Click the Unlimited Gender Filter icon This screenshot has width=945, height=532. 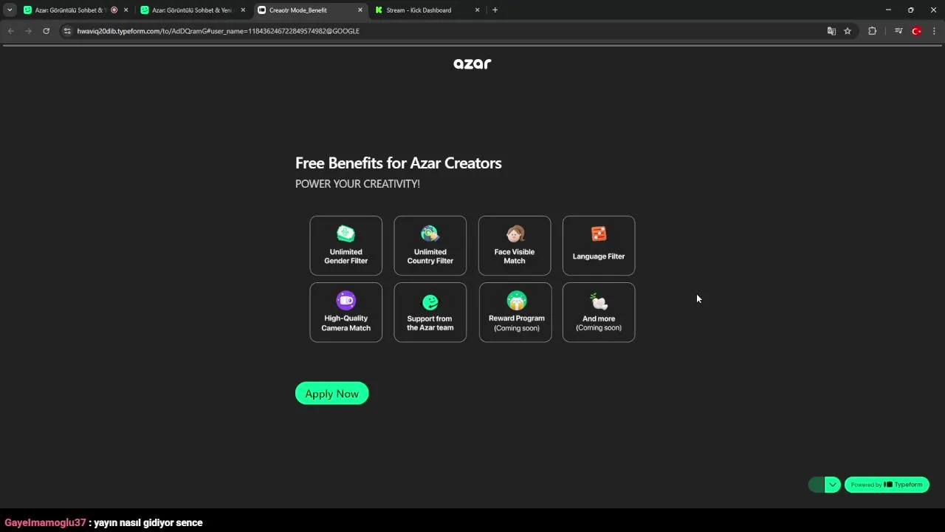coord(346,233)
